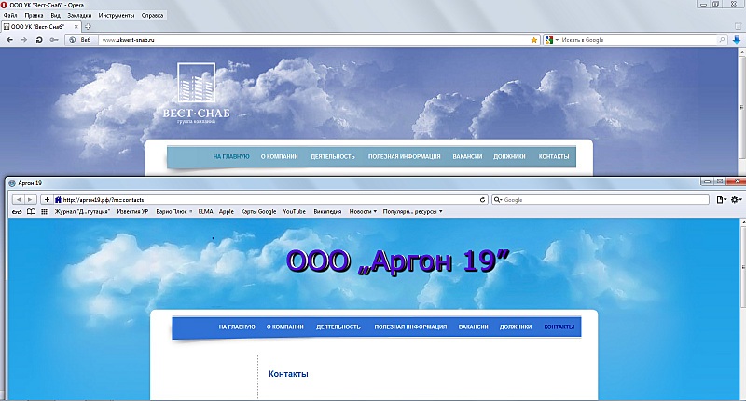The height and width of the screenshot is (401, 746).
Task: Open the ELMA bookmark
Action: click(x=205, y=211)
